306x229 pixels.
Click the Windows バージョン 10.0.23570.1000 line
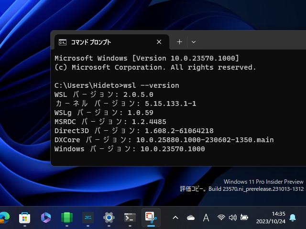click(x=130, y=149)
